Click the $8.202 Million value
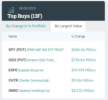Screen dimensions: 108x100 (x=83, y=91)
